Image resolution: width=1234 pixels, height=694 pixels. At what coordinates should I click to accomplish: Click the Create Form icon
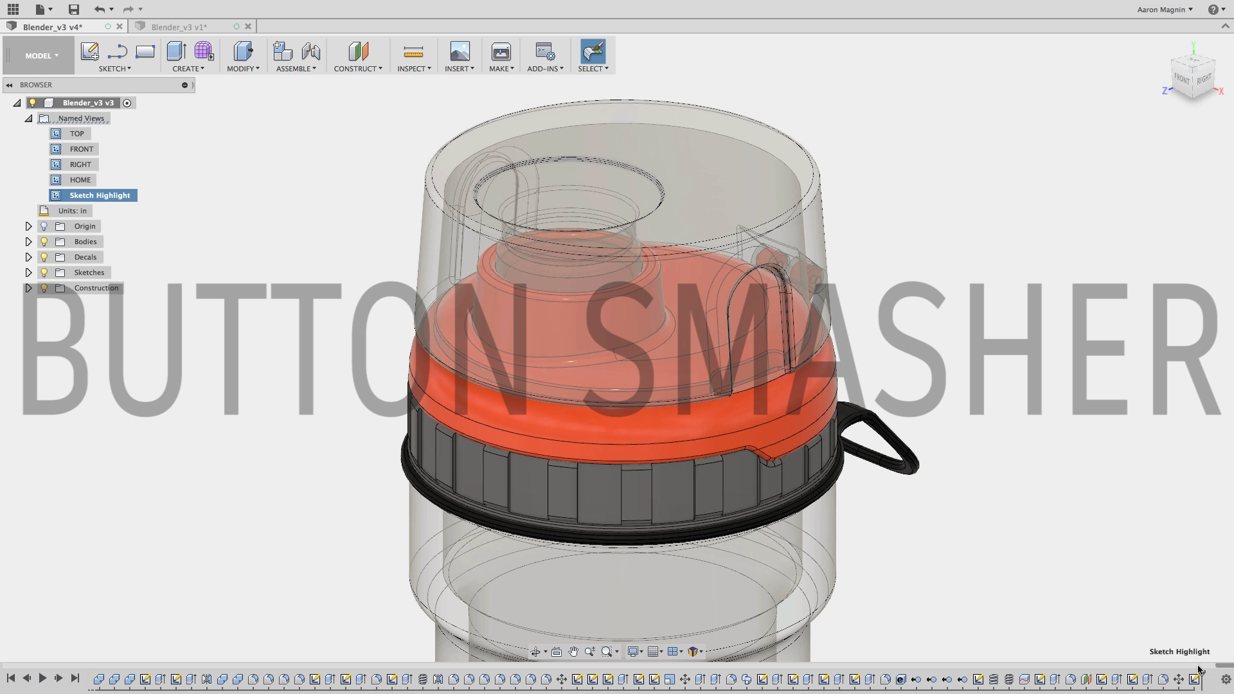pyautogui.click(x=204, y=51)
